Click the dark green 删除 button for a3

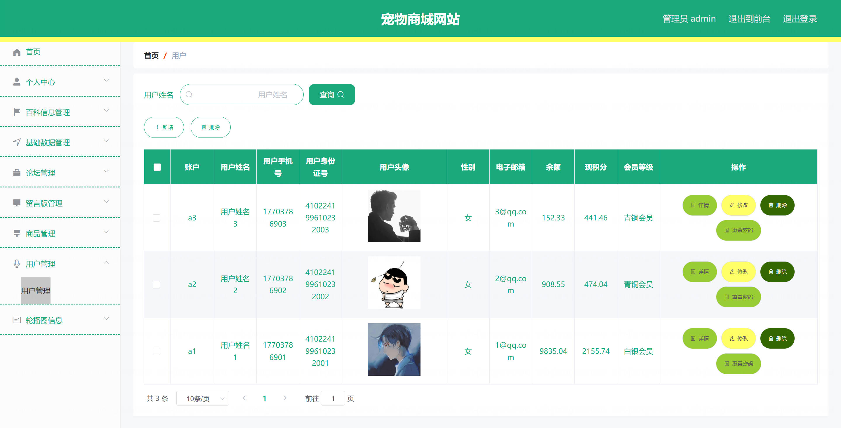(x=777, y=205)
